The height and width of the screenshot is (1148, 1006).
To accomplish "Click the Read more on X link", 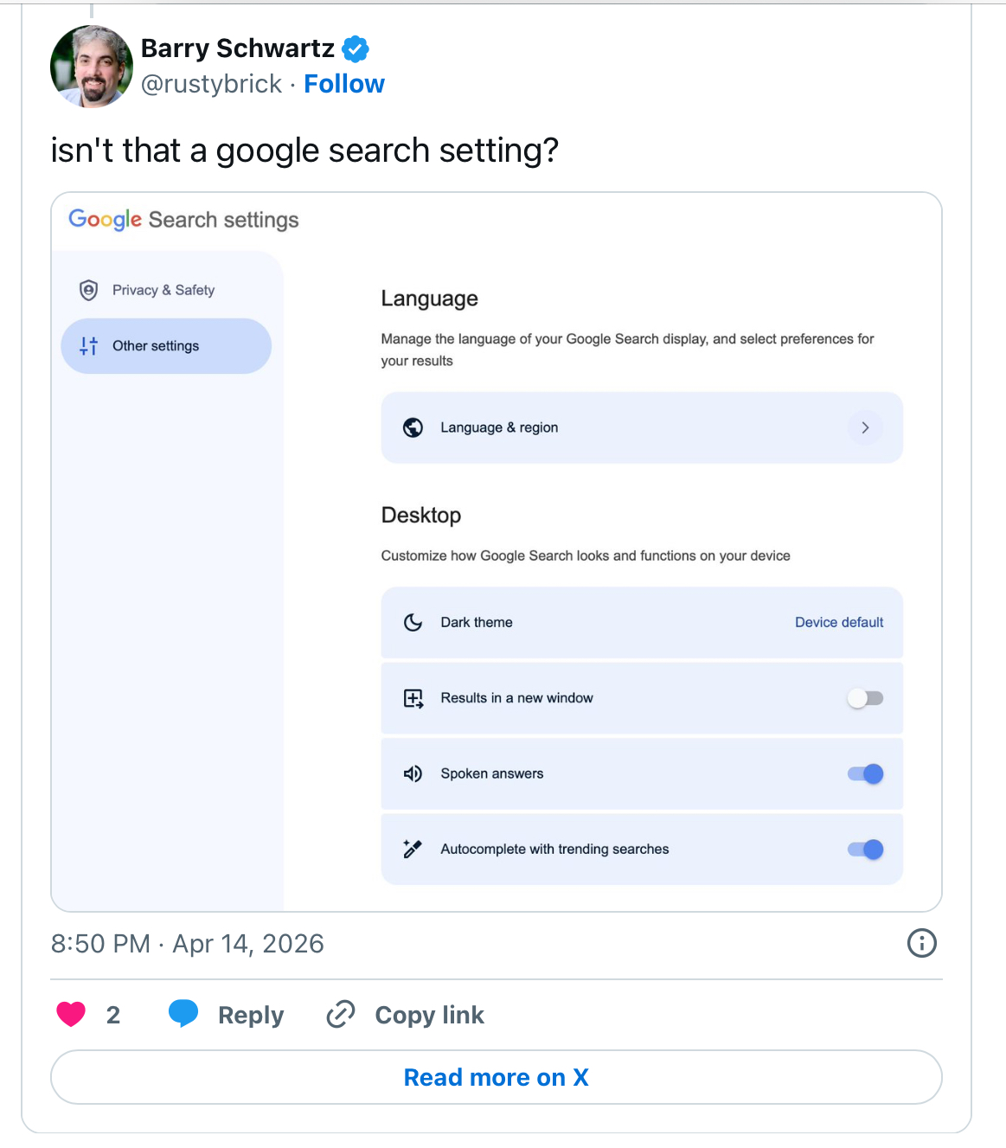I will 496,1076.
